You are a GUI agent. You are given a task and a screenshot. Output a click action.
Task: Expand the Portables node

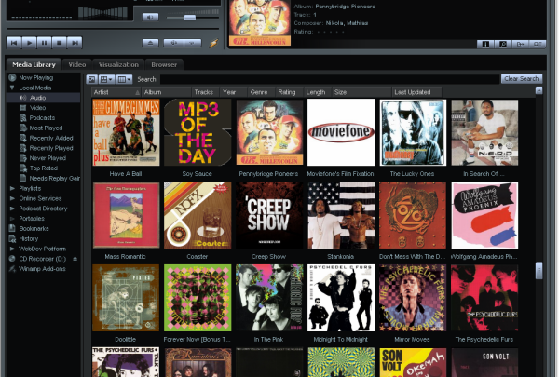[12, 219]
